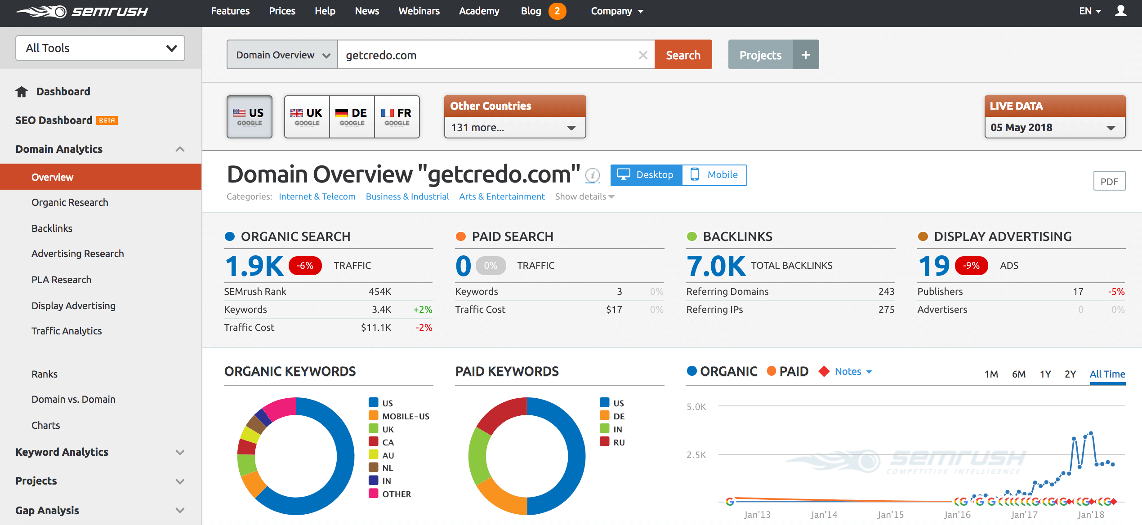This screenshot has height=525, width=1142.
Task: Open the EN language selector
Action: click(1090, 11)
